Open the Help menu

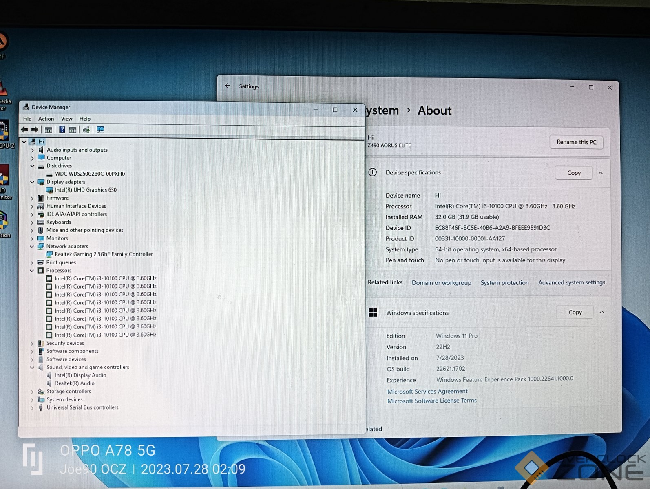point(85,119)
